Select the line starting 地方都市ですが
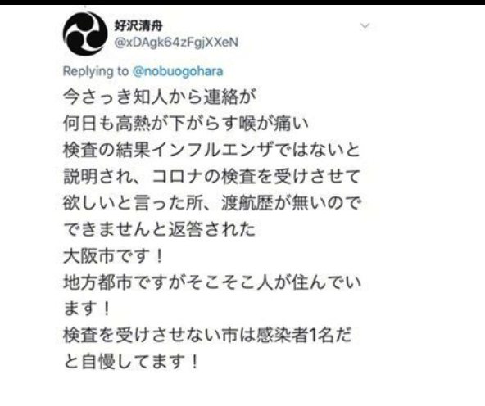The image size is (485, 406). (212, 282)
